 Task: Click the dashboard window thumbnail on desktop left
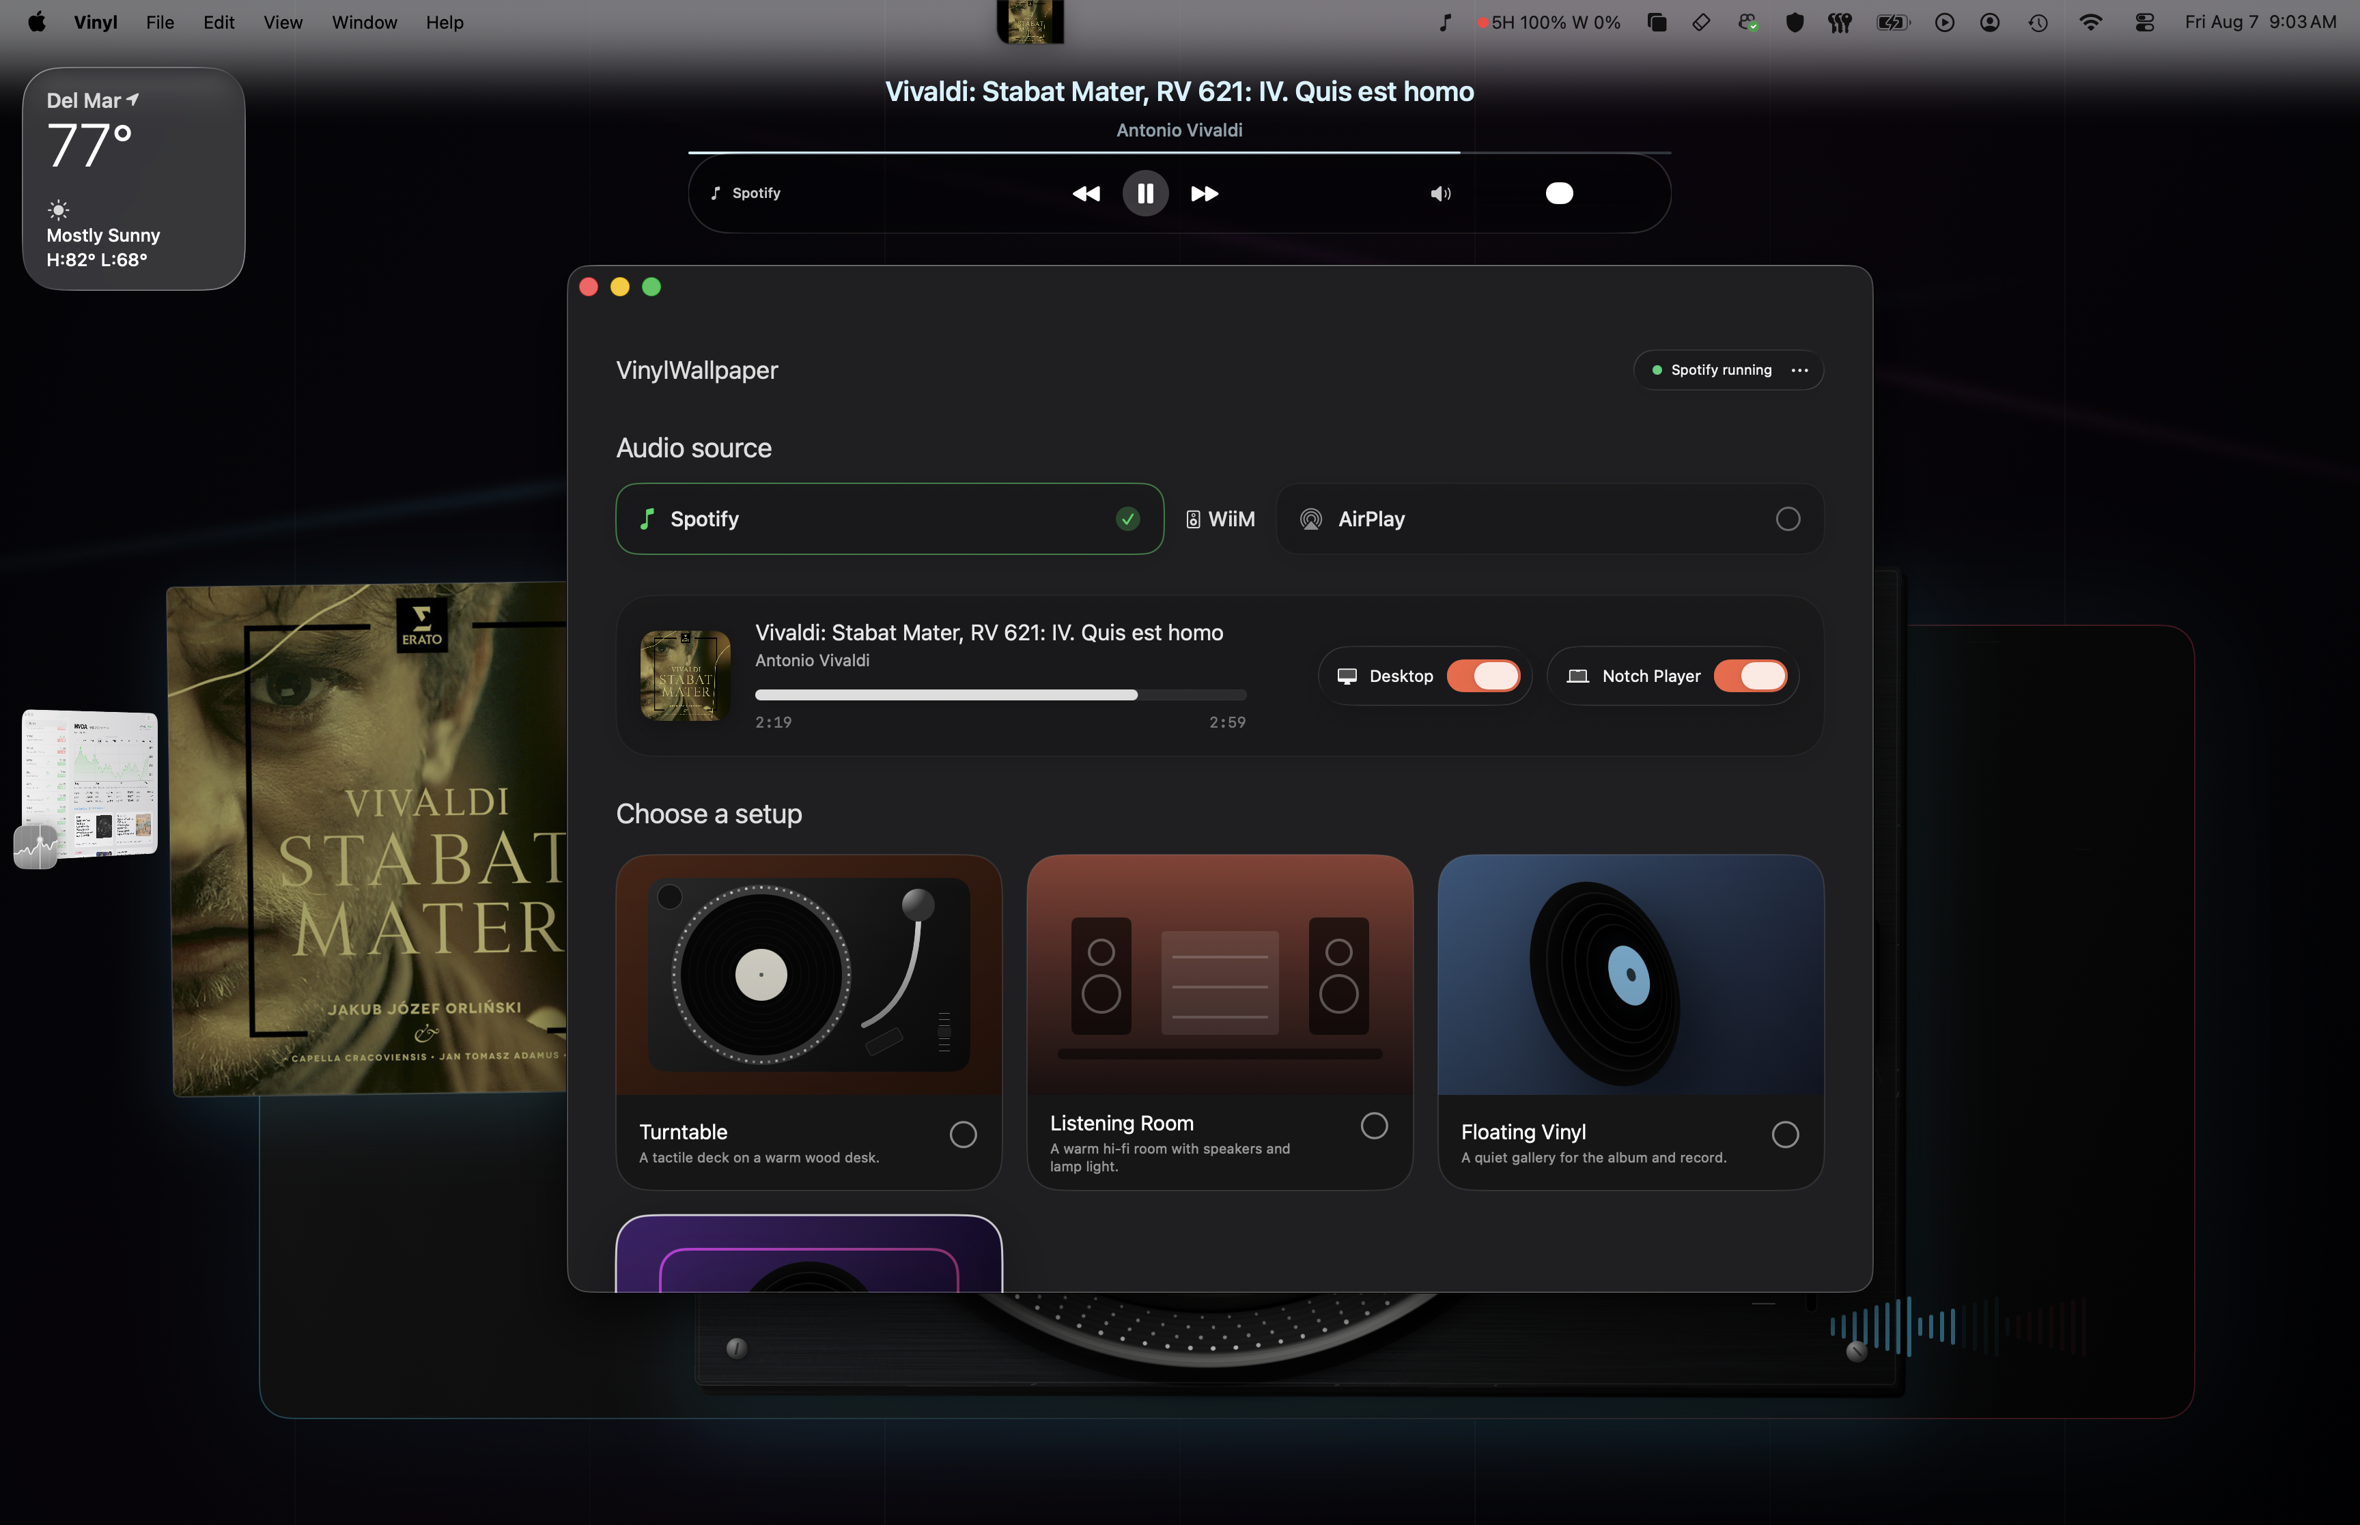(90, 782)
